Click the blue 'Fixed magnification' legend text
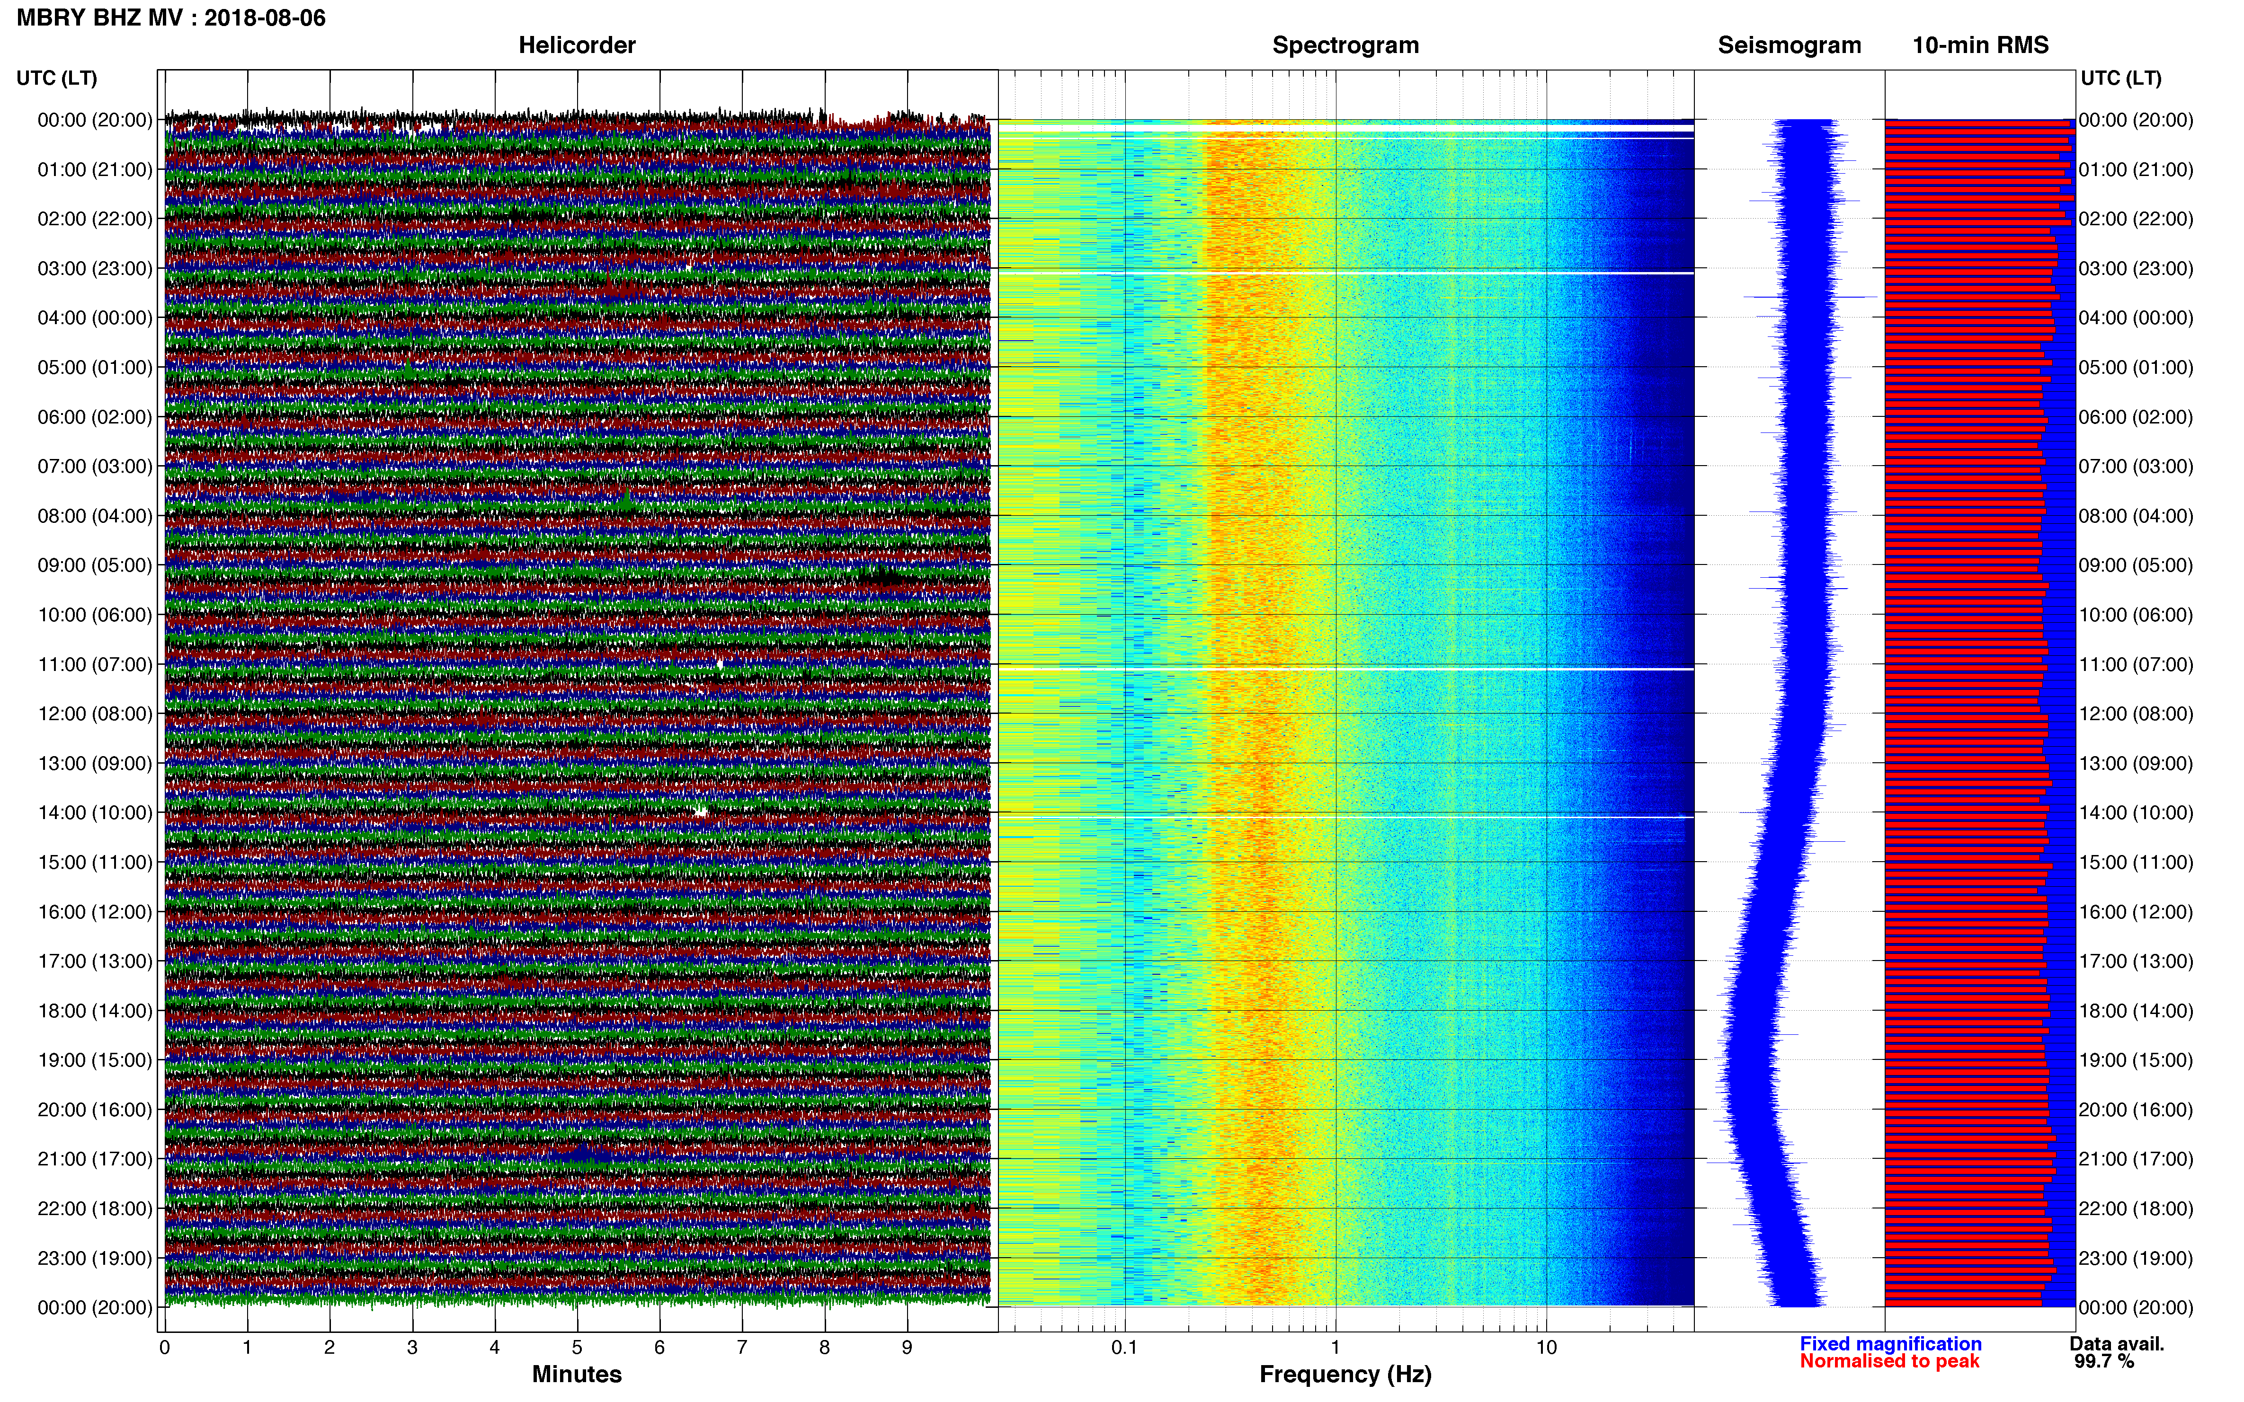The height and width of the screenshot is (1402, 2244). pos(1890,1344)
